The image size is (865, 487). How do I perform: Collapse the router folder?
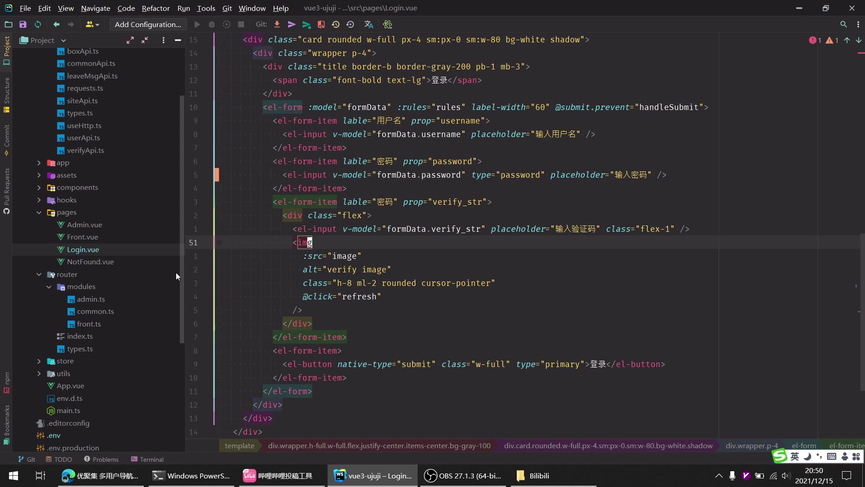pos(39,275)
